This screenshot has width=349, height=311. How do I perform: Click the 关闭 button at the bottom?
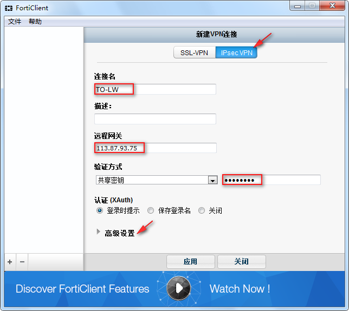tap(242, 262)
